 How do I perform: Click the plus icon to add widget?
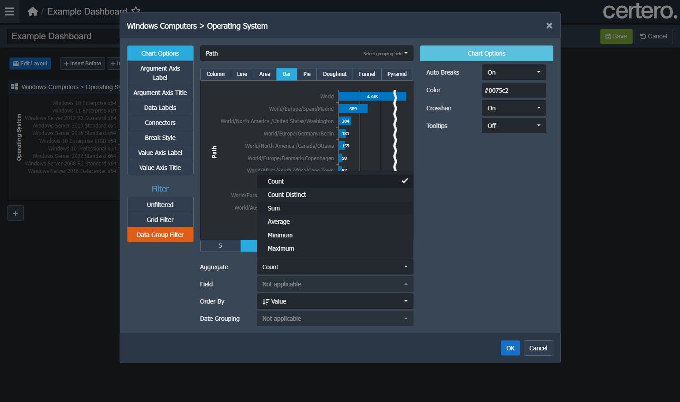click(15, 214)
